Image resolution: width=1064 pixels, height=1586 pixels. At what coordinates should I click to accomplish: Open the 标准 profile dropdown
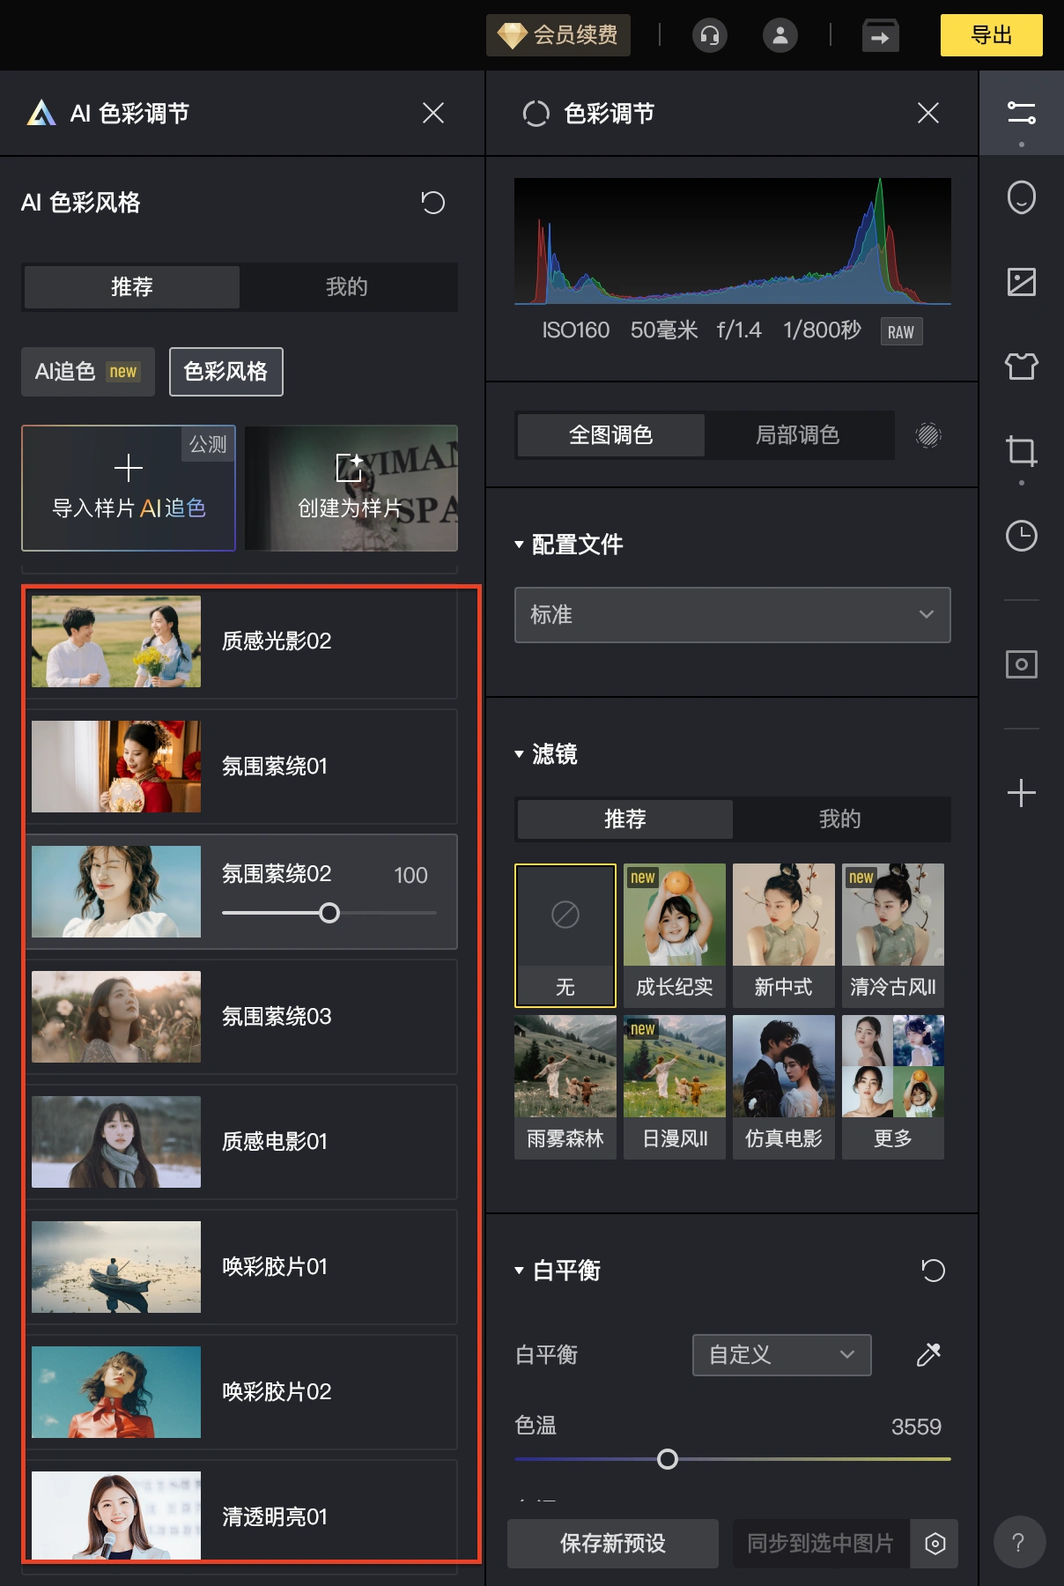tap(732, 615)
